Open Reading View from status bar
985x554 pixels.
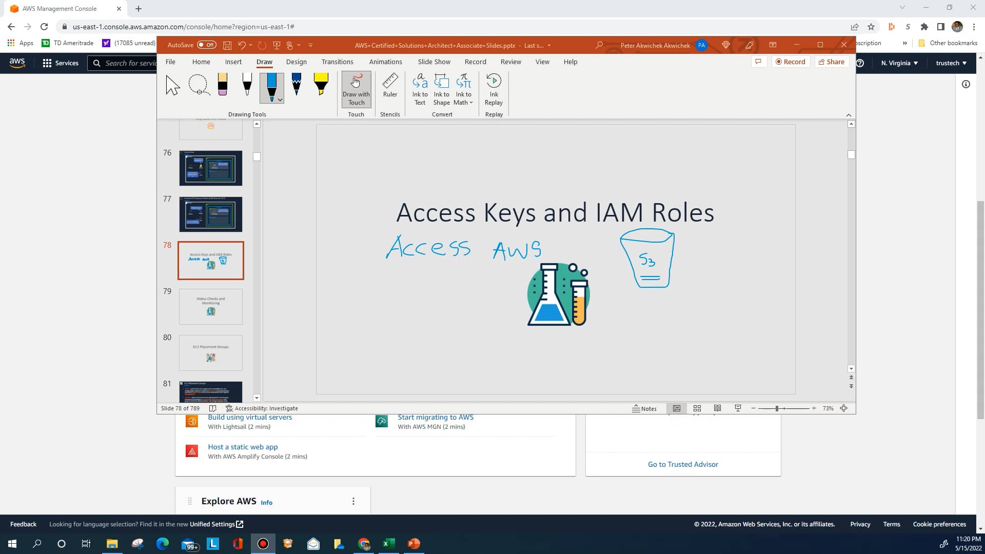(718, 408)
